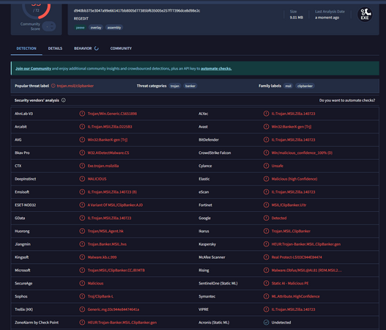Click the eScan vendor name
The image size is (386, 330).
pos(204,192)
